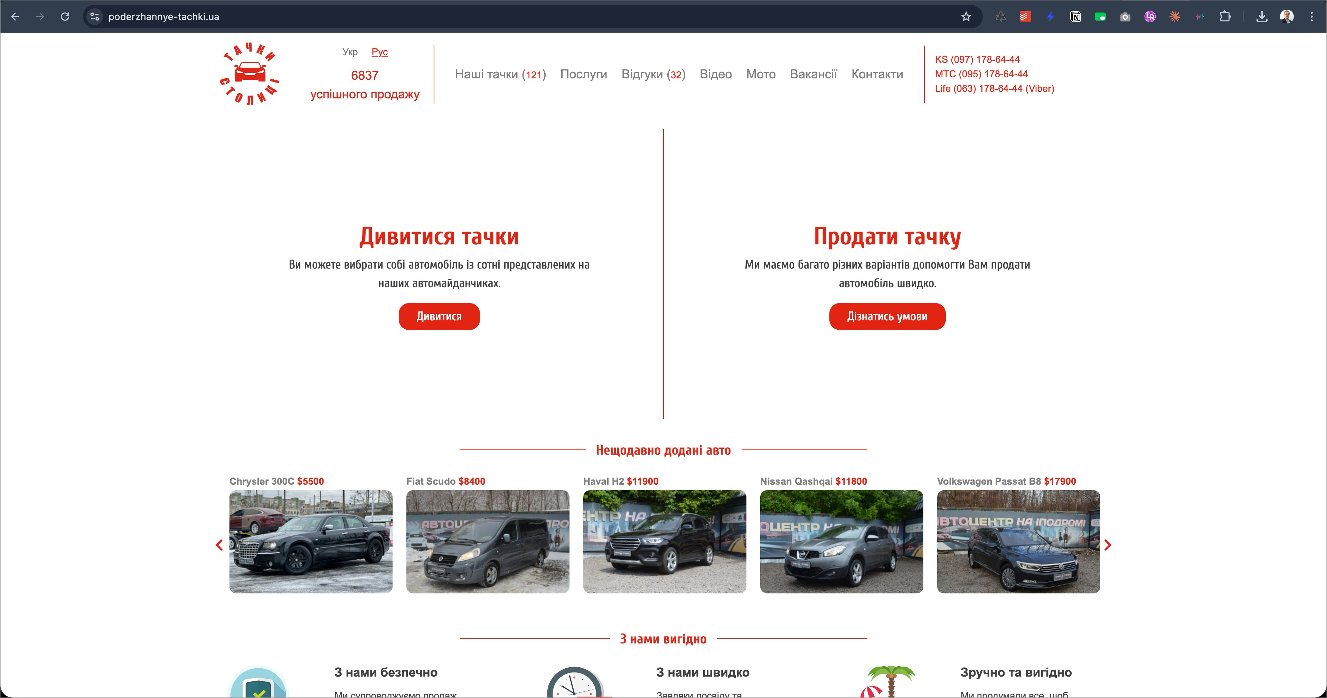1327x698 pixels.
Task: Open the Вакансії page
Action: tap(813, 74)
